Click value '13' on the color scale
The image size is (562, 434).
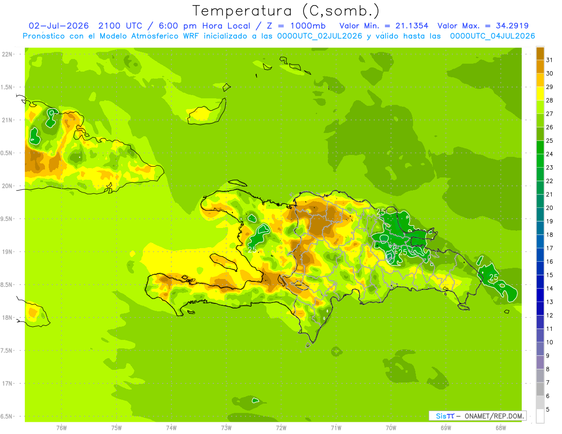[550, 302]
